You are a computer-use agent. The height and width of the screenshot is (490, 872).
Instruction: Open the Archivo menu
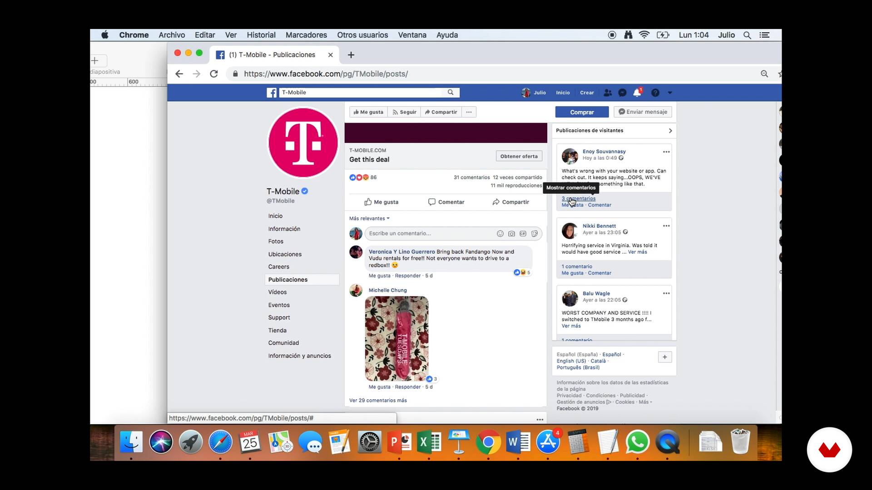coord(172,35)
